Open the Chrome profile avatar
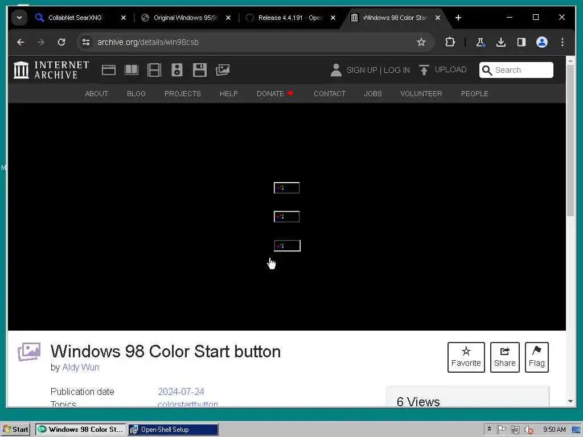Image resolution: width=583 pixels, height=437 pixels. [542, 42]
